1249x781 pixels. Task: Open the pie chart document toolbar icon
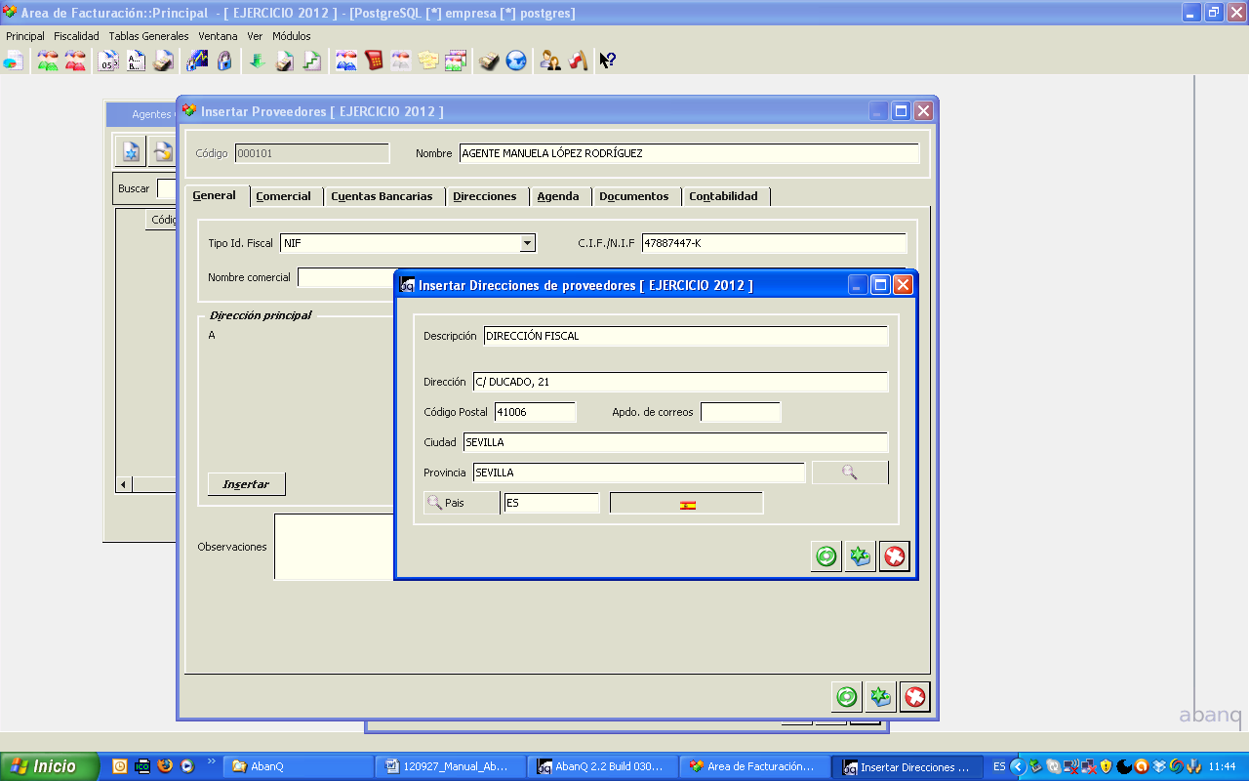click(13, 61)
